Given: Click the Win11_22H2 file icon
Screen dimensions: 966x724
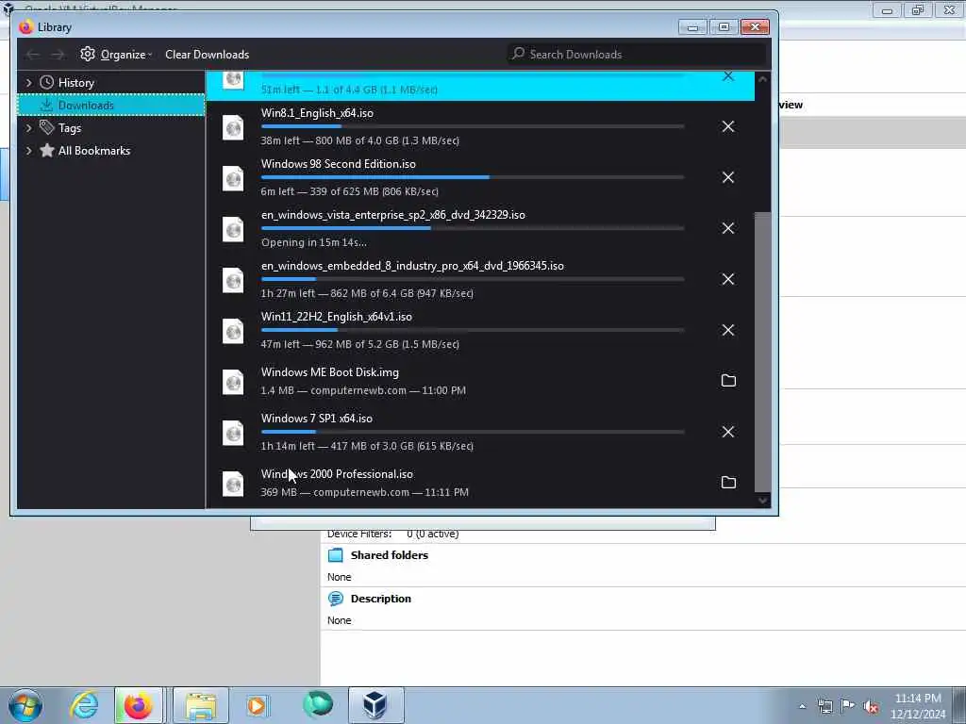Looking at the screenshot, I should (233, 331).
